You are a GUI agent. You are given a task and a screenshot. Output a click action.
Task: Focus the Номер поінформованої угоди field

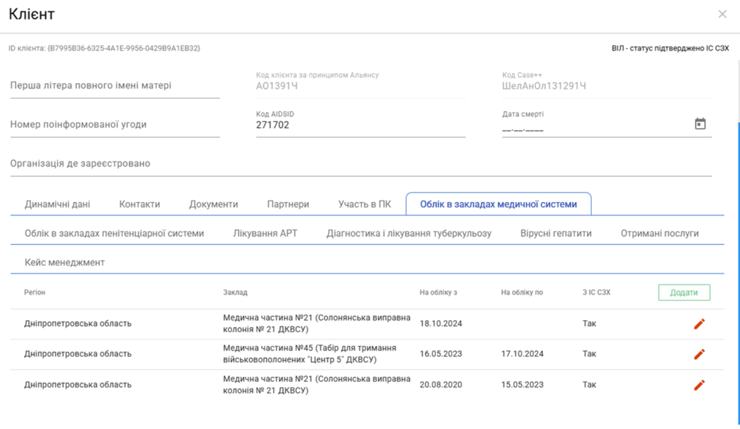coord(115,125)
